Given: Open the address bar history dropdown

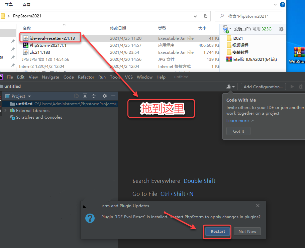Looking at the screenshot, I should (x=195, y=16).
